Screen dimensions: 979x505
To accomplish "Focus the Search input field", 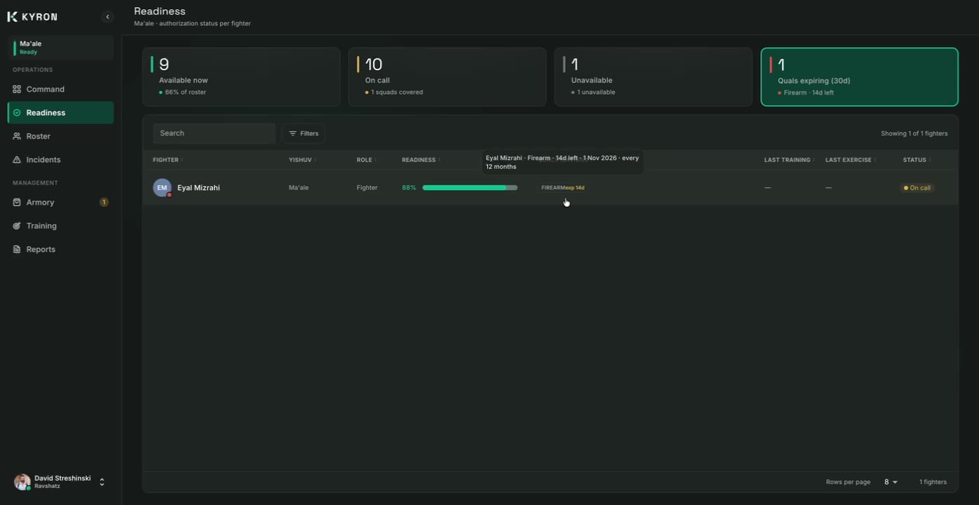I will coord(214,133).
